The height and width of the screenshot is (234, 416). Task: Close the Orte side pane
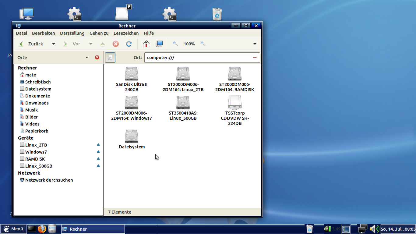97,57
